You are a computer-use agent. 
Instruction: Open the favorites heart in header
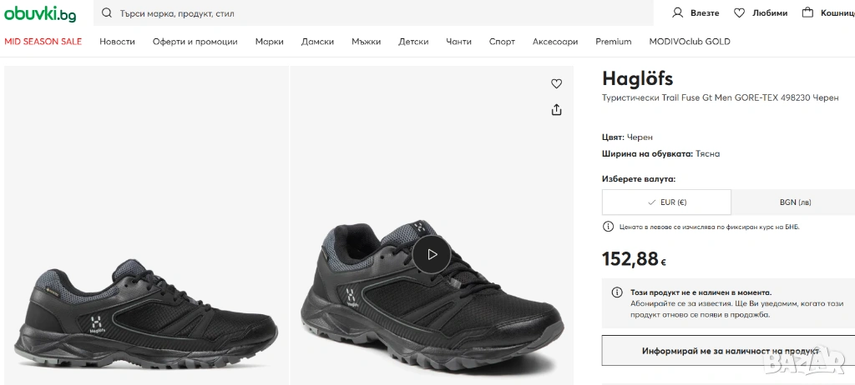(739, 12)
